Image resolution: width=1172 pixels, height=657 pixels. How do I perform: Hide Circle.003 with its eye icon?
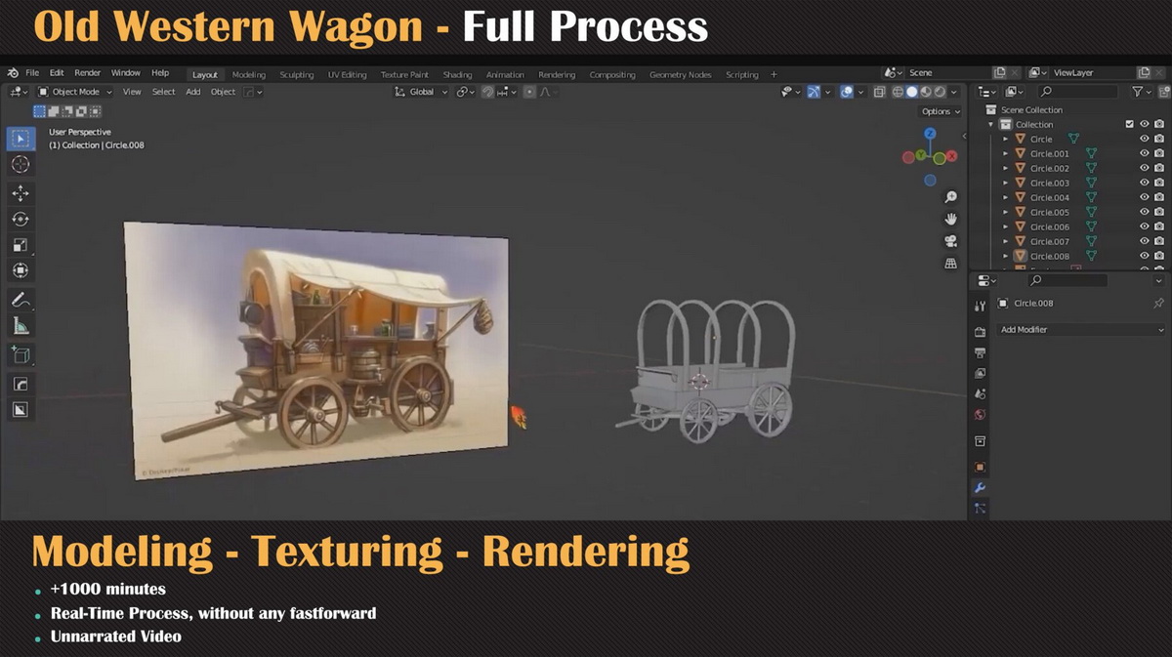1145,183
